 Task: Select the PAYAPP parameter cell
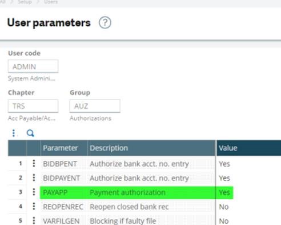(64, 192)
